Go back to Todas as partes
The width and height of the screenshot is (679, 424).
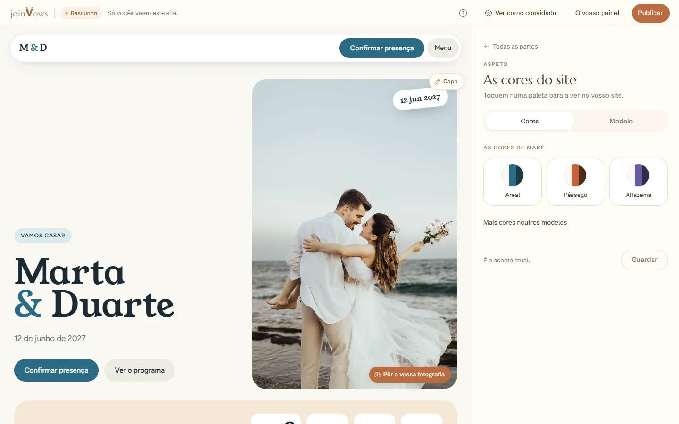[511, 46]
